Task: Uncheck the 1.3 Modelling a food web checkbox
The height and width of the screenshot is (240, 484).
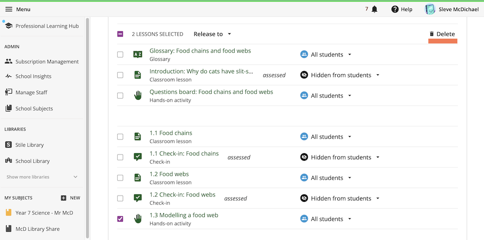Action: [120, 219]
